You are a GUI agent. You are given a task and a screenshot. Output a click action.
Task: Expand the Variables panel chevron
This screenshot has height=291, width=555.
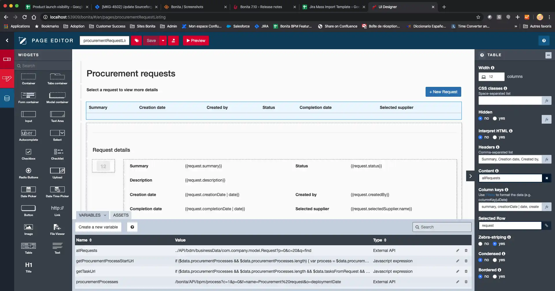[105, 215]
